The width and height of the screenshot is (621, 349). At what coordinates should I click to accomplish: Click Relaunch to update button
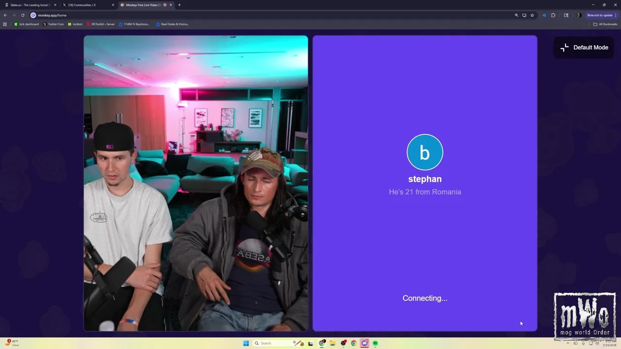[600, 15]
